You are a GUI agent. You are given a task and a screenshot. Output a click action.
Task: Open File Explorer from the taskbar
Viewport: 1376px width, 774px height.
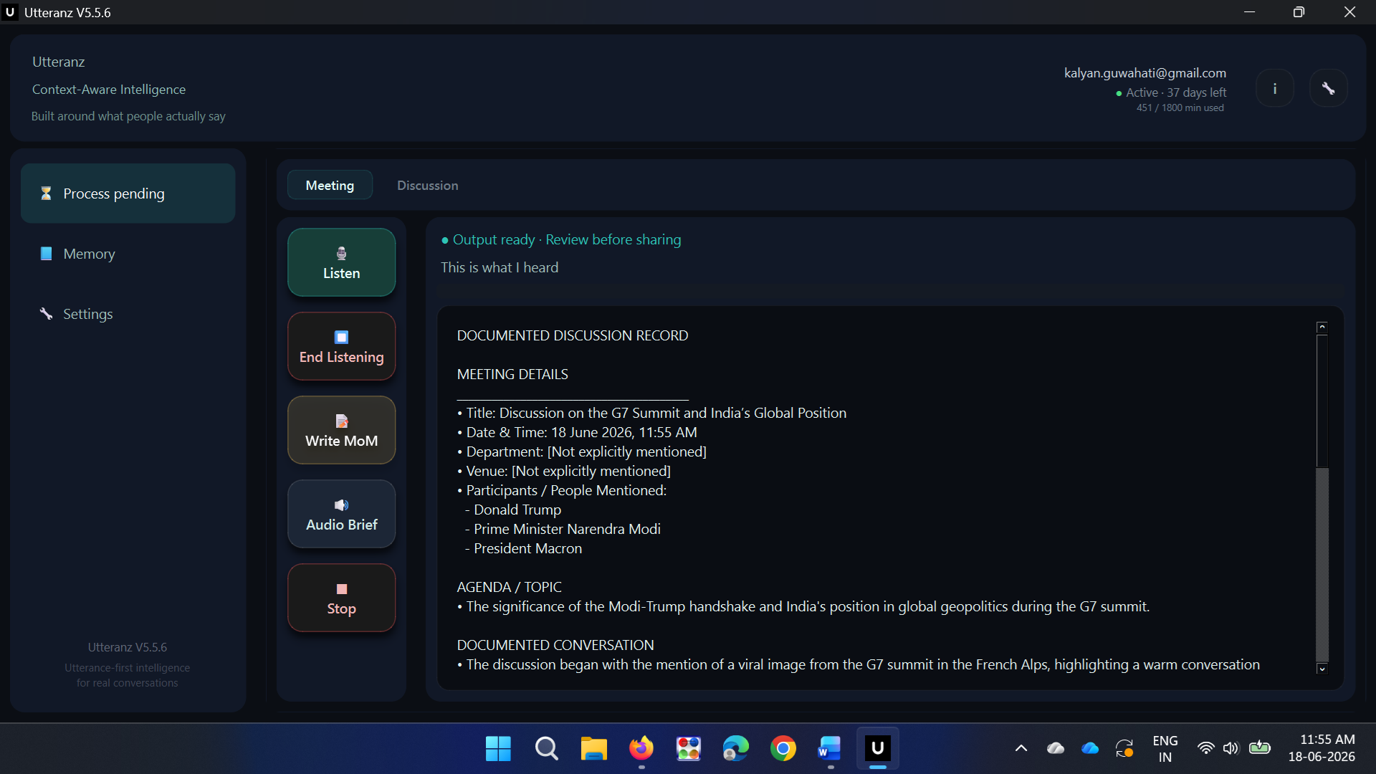[593, 749]
